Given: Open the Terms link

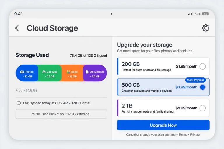Looking at the screenshot, I should coord(183,135).
